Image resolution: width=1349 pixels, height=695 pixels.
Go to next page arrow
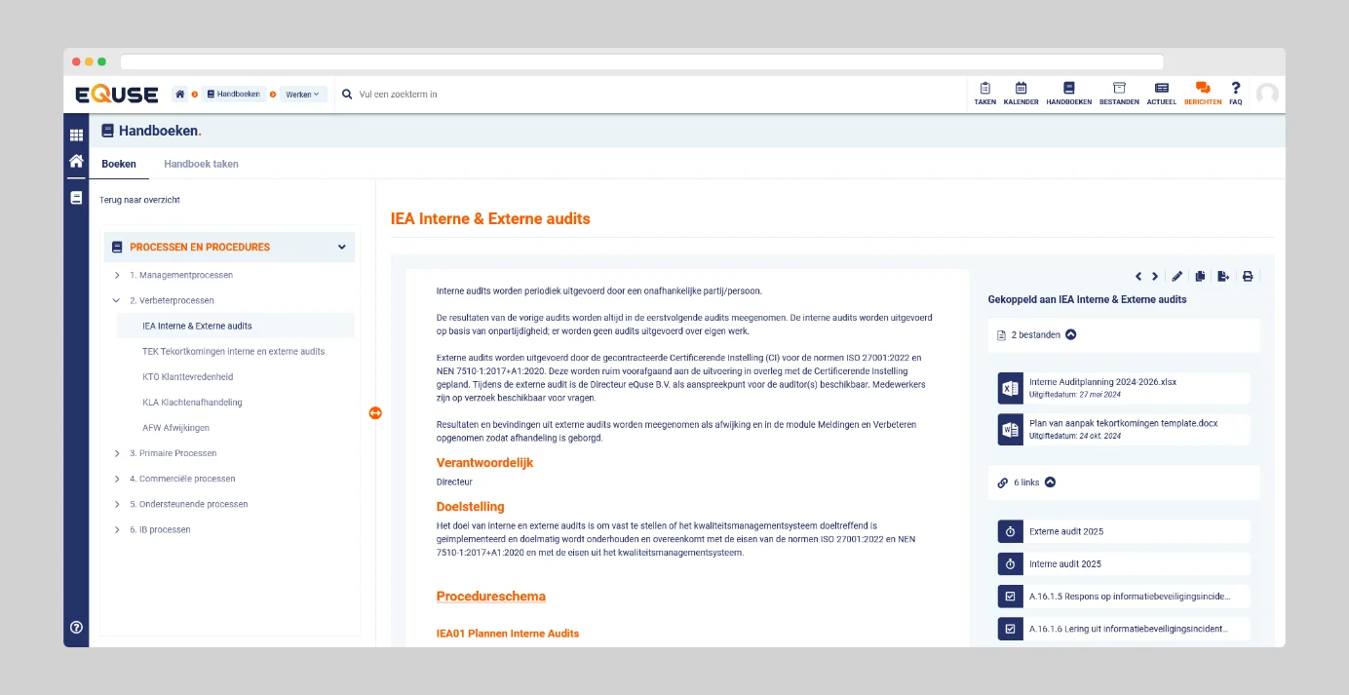1155,277
